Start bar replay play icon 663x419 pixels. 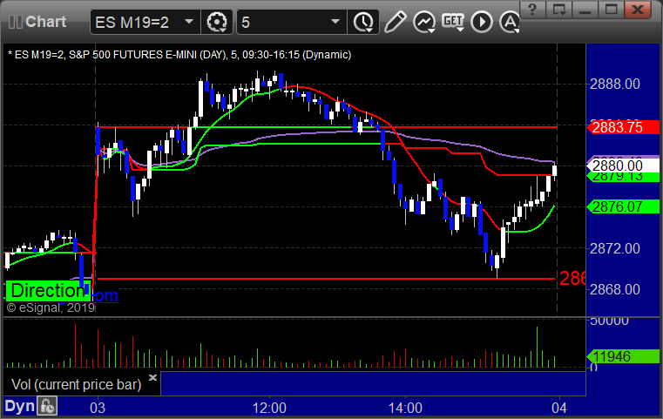click(x=482, y=22)
